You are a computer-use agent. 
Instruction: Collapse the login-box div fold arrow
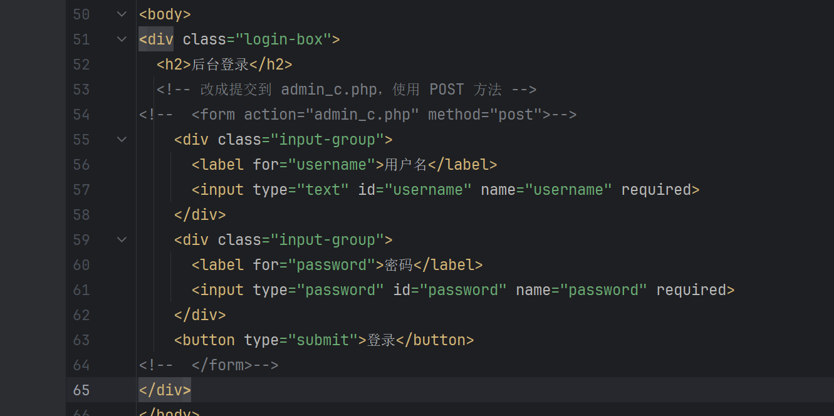pyautogui.click(x=122, y=39)
